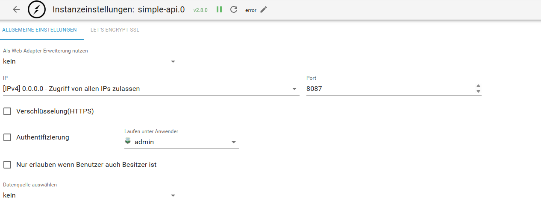Click the simple-api adapter logo

[x=37, y=9]
